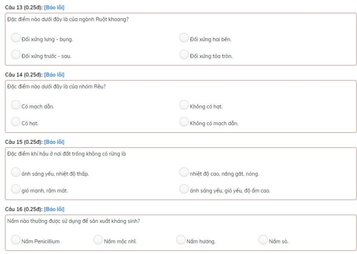The width and height of the screenshot is (357, 254).
Task: Pick "Không có mạch dẫn." answer
Action: 184,122
